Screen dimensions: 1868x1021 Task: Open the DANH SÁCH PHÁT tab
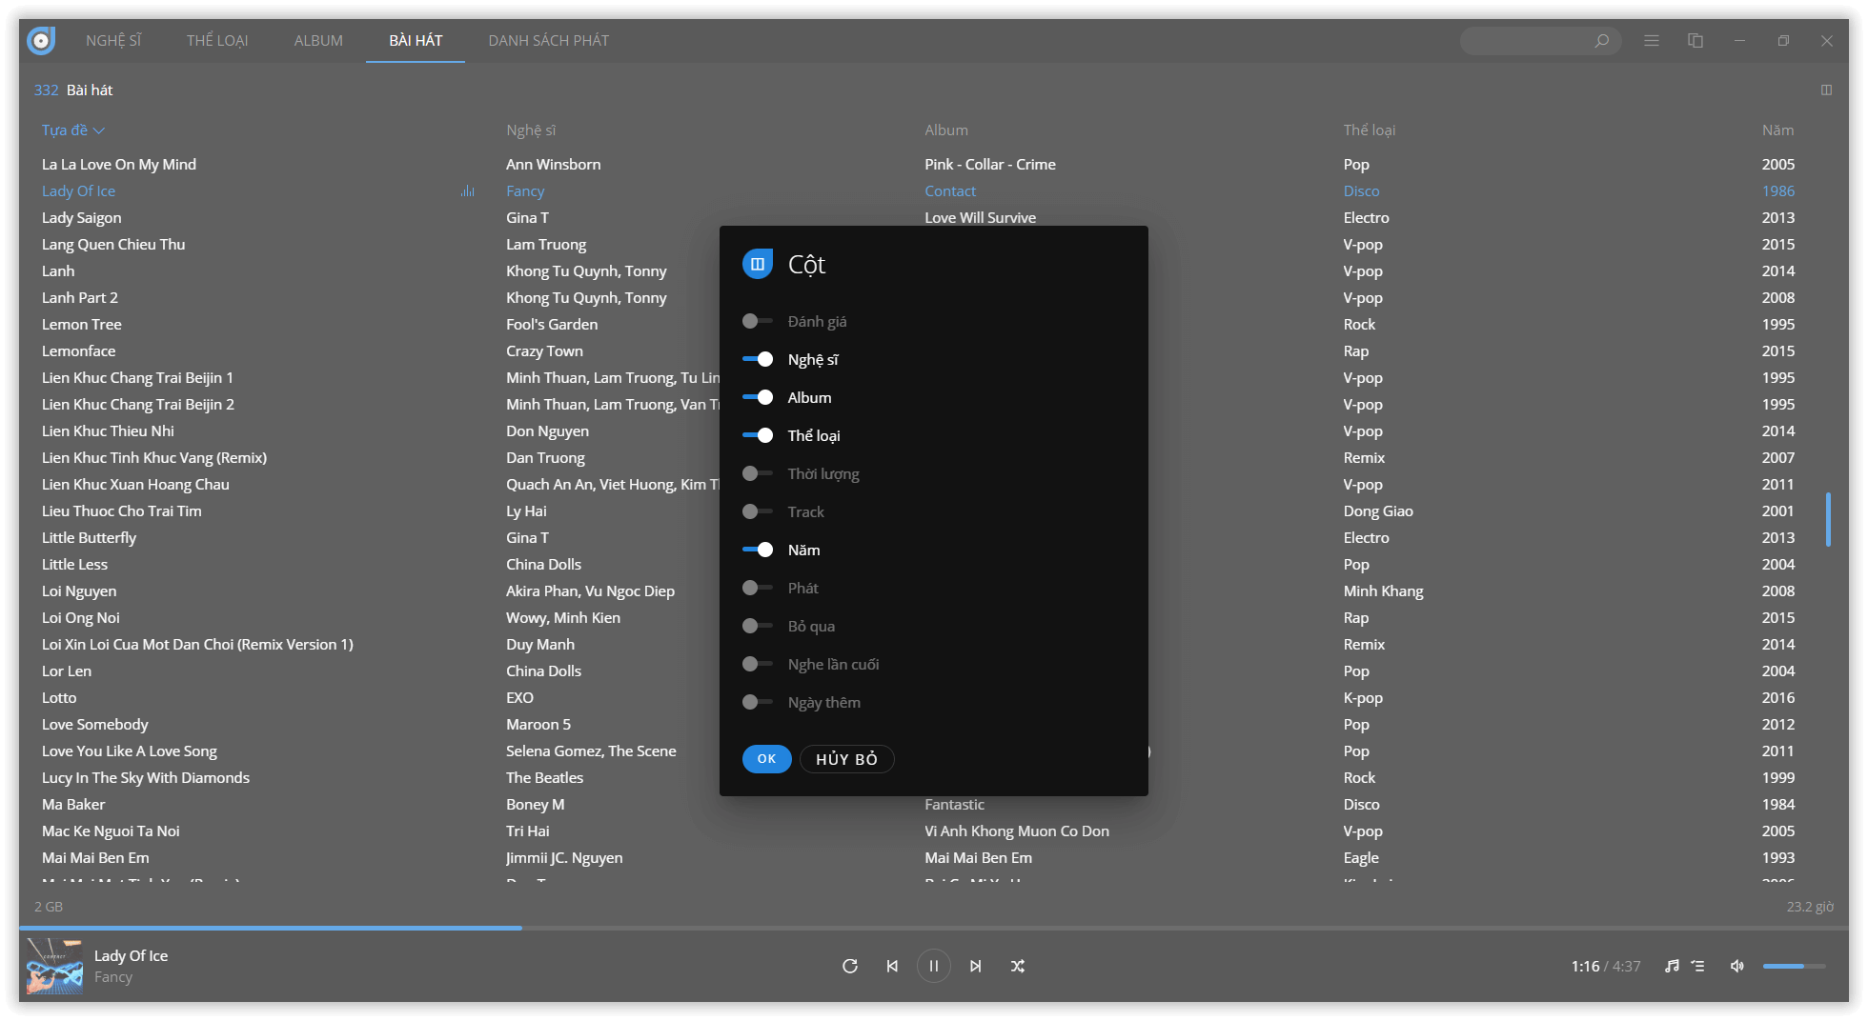[x=548, y=41]
